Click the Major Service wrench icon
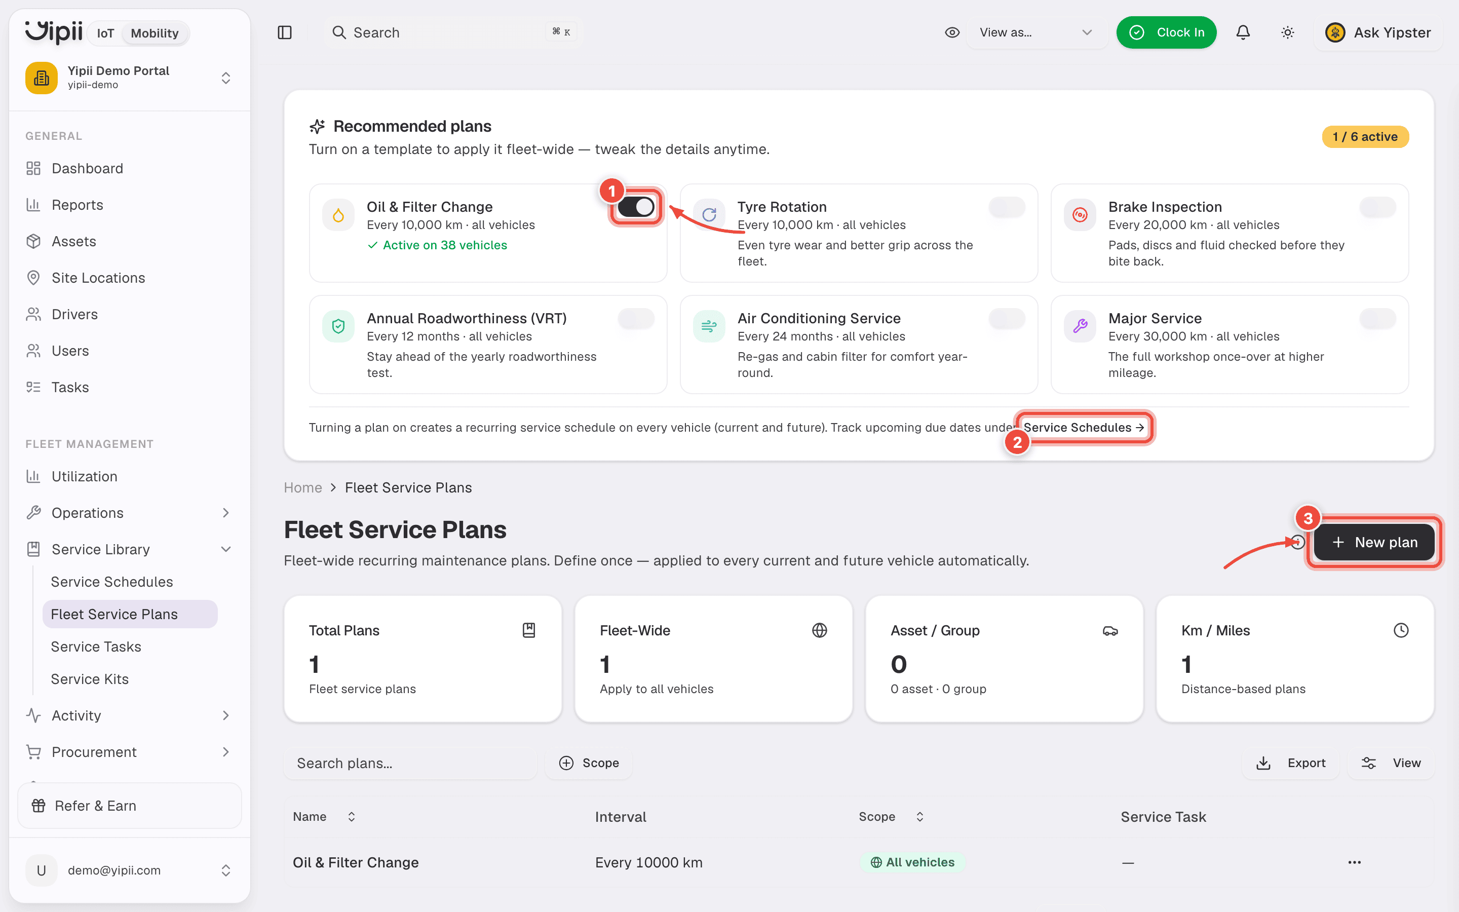The width and height of the screenshot is (1459, 912). [x=1080, y=326]
